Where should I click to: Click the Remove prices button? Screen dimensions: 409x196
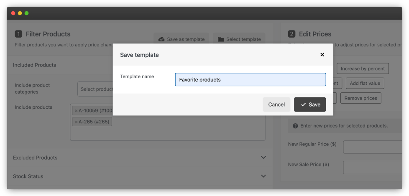pyautogui.click(x=360, y=98)
